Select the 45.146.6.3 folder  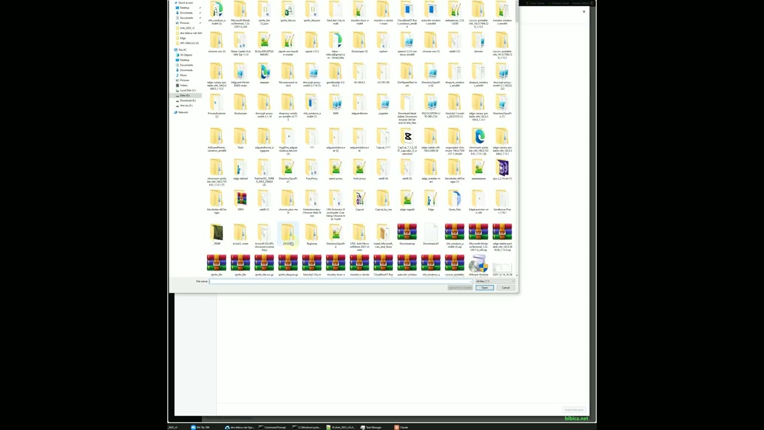pos(359,74)
